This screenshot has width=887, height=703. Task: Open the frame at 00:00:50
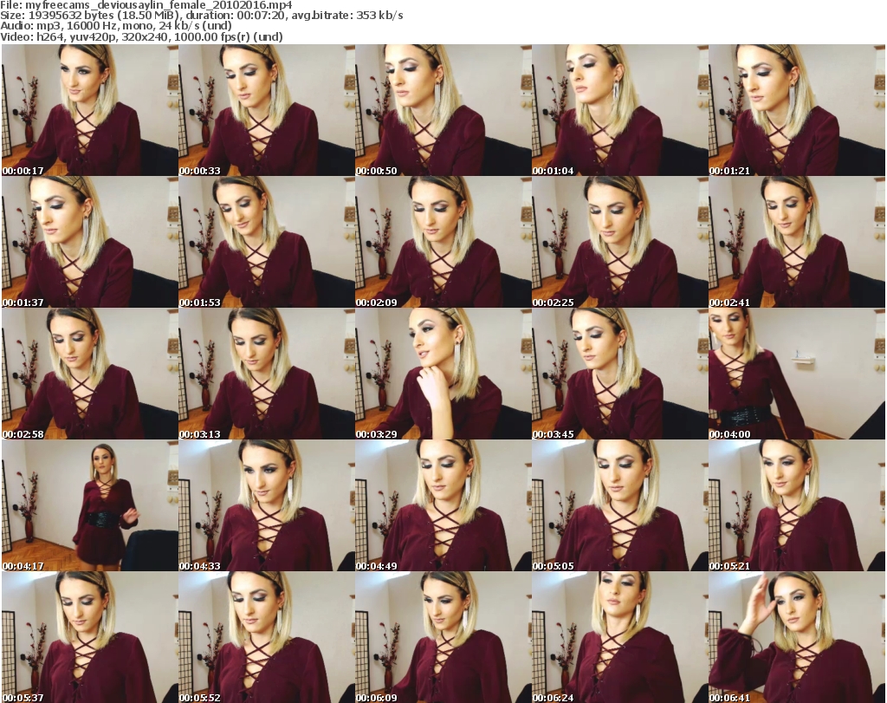(443, 110)
